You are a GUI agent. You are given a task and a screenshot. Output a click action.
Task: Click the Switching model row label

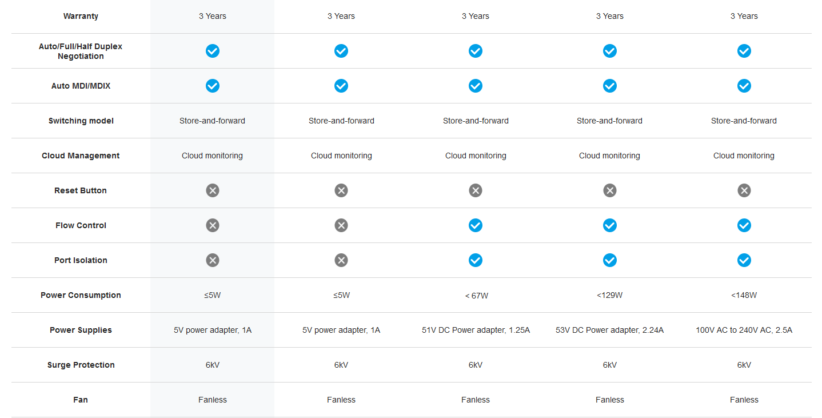(81, 121)
